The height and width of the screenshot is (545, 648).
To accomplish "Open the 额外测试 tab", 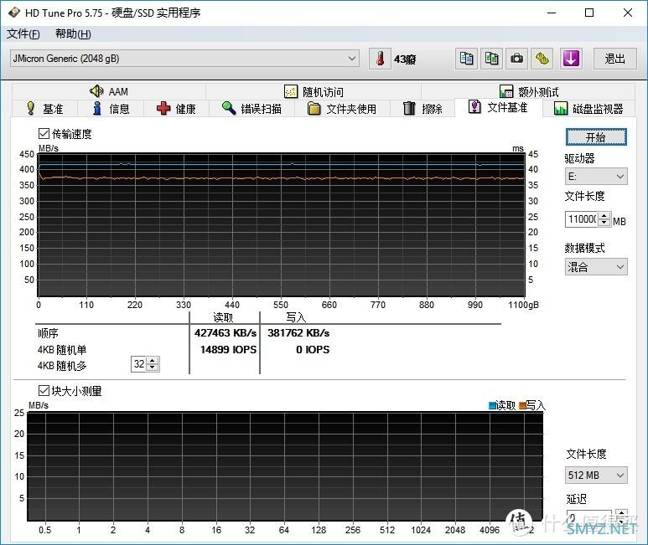I will pyautogui.click(x=528, y=91).
